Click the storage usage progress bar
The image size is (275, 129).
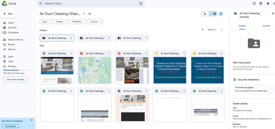pos(16,70)
